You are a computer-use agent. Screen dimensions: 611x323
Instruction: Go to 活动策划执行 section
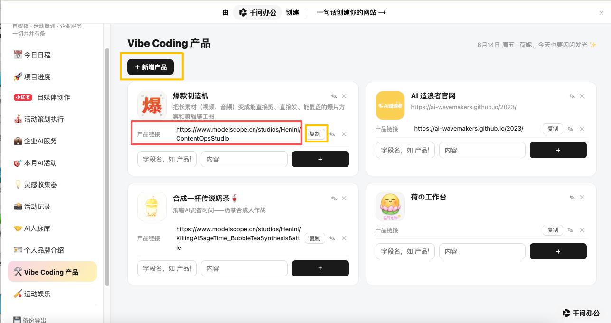click(x=52, y=119)
